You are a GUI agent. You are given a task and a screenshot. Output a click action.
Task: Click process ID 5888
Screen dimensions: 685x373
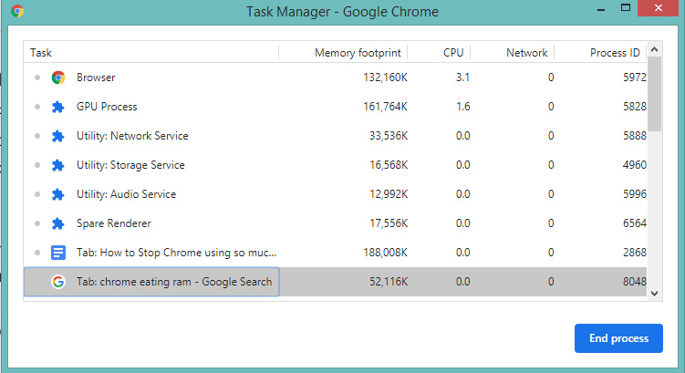click(635, 136)
